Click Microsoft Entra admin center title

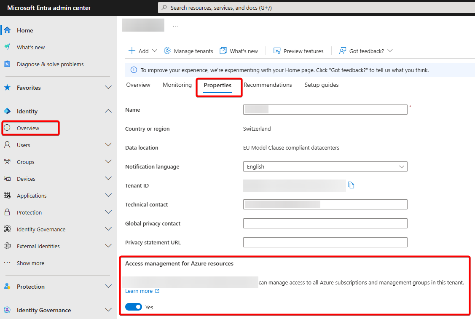point(49,8)
